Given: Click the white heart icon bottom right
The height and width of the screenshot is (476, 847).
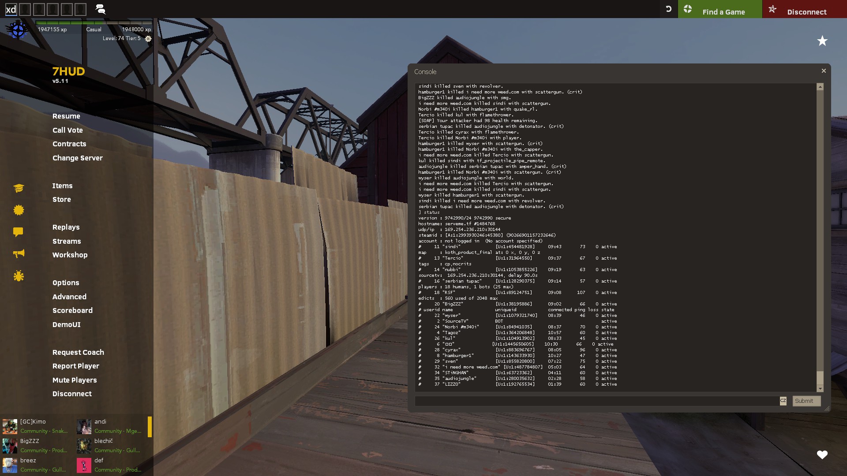Looking at the screenshot, I should click(x=822, y=455).
